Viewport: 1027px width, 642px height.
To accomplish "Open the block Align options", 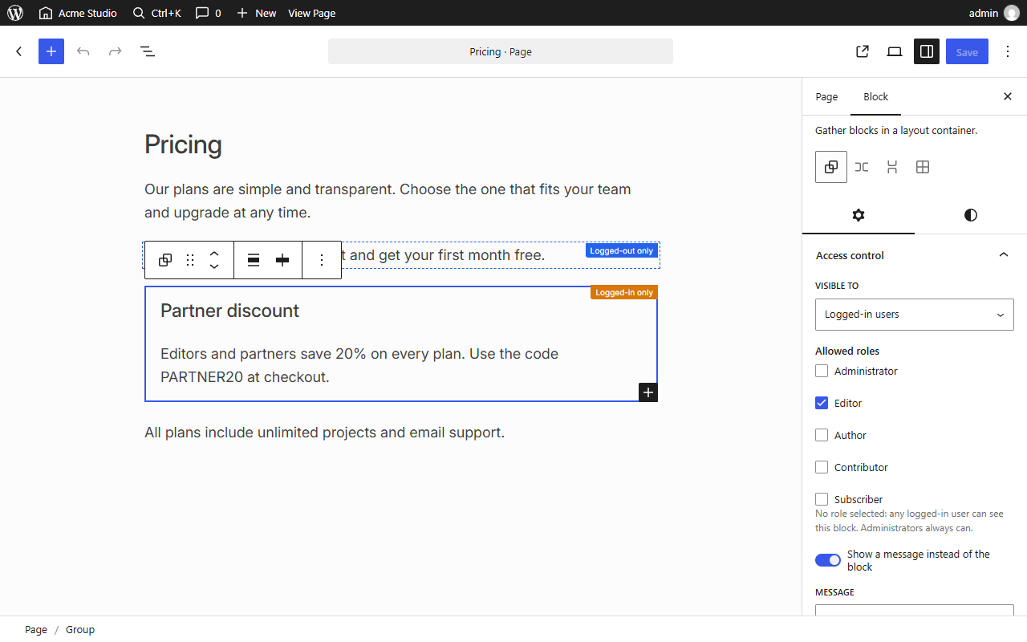I will pyautogui.click(x=254, y=260).
